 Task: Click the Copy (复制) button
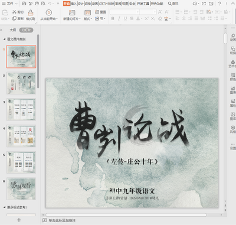[x=18, y=18]
